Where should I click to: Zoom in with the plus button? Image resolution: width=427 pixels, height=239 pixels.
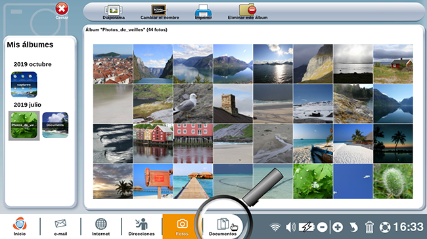coord(338,227)
